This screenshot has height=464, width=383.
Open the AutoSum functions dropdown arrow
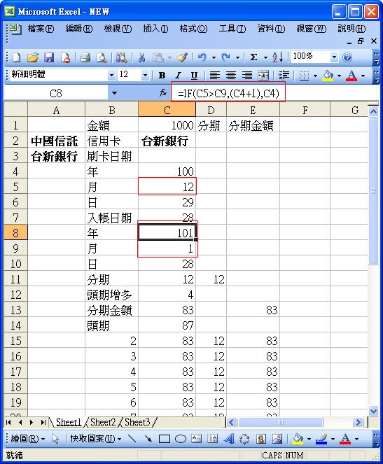point(265,57)
